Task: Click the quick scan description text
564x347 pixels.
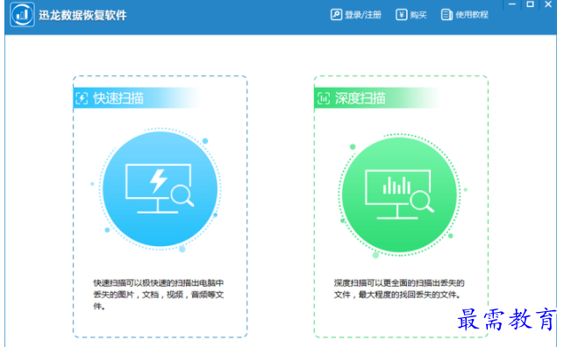Action: click(159, 294)
